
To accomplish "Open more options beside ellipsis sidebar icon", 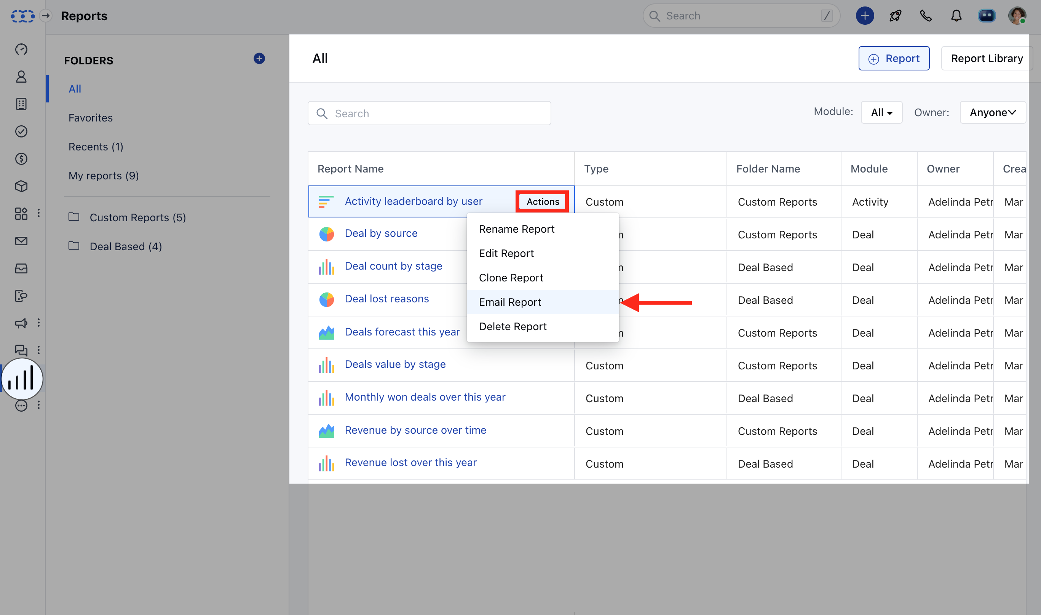I will tap(38, 405).
